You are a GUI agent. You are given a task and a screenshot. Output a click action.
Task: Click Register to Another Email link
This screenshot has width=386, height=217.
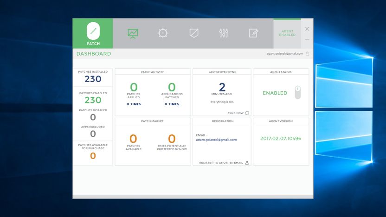[221, 163]
